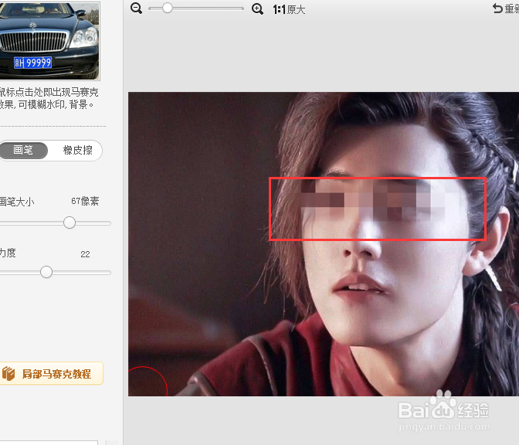Click the book icon on the tutorial button
Image resolution: width=519 pixels, height=445 pixels.
(8, 373)
